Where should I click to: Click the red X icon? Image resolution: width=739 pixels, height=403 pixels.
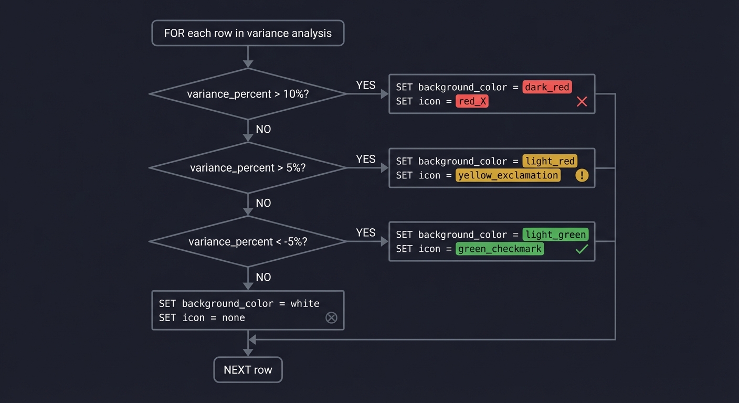(582, 101)
